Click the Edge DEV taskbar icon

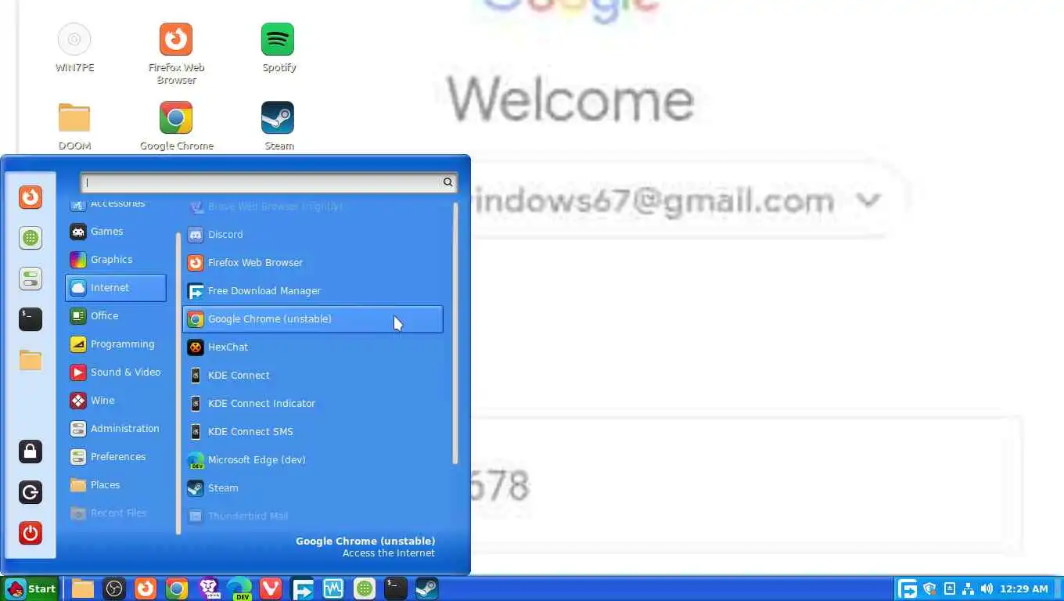click(x=239, y=588)
